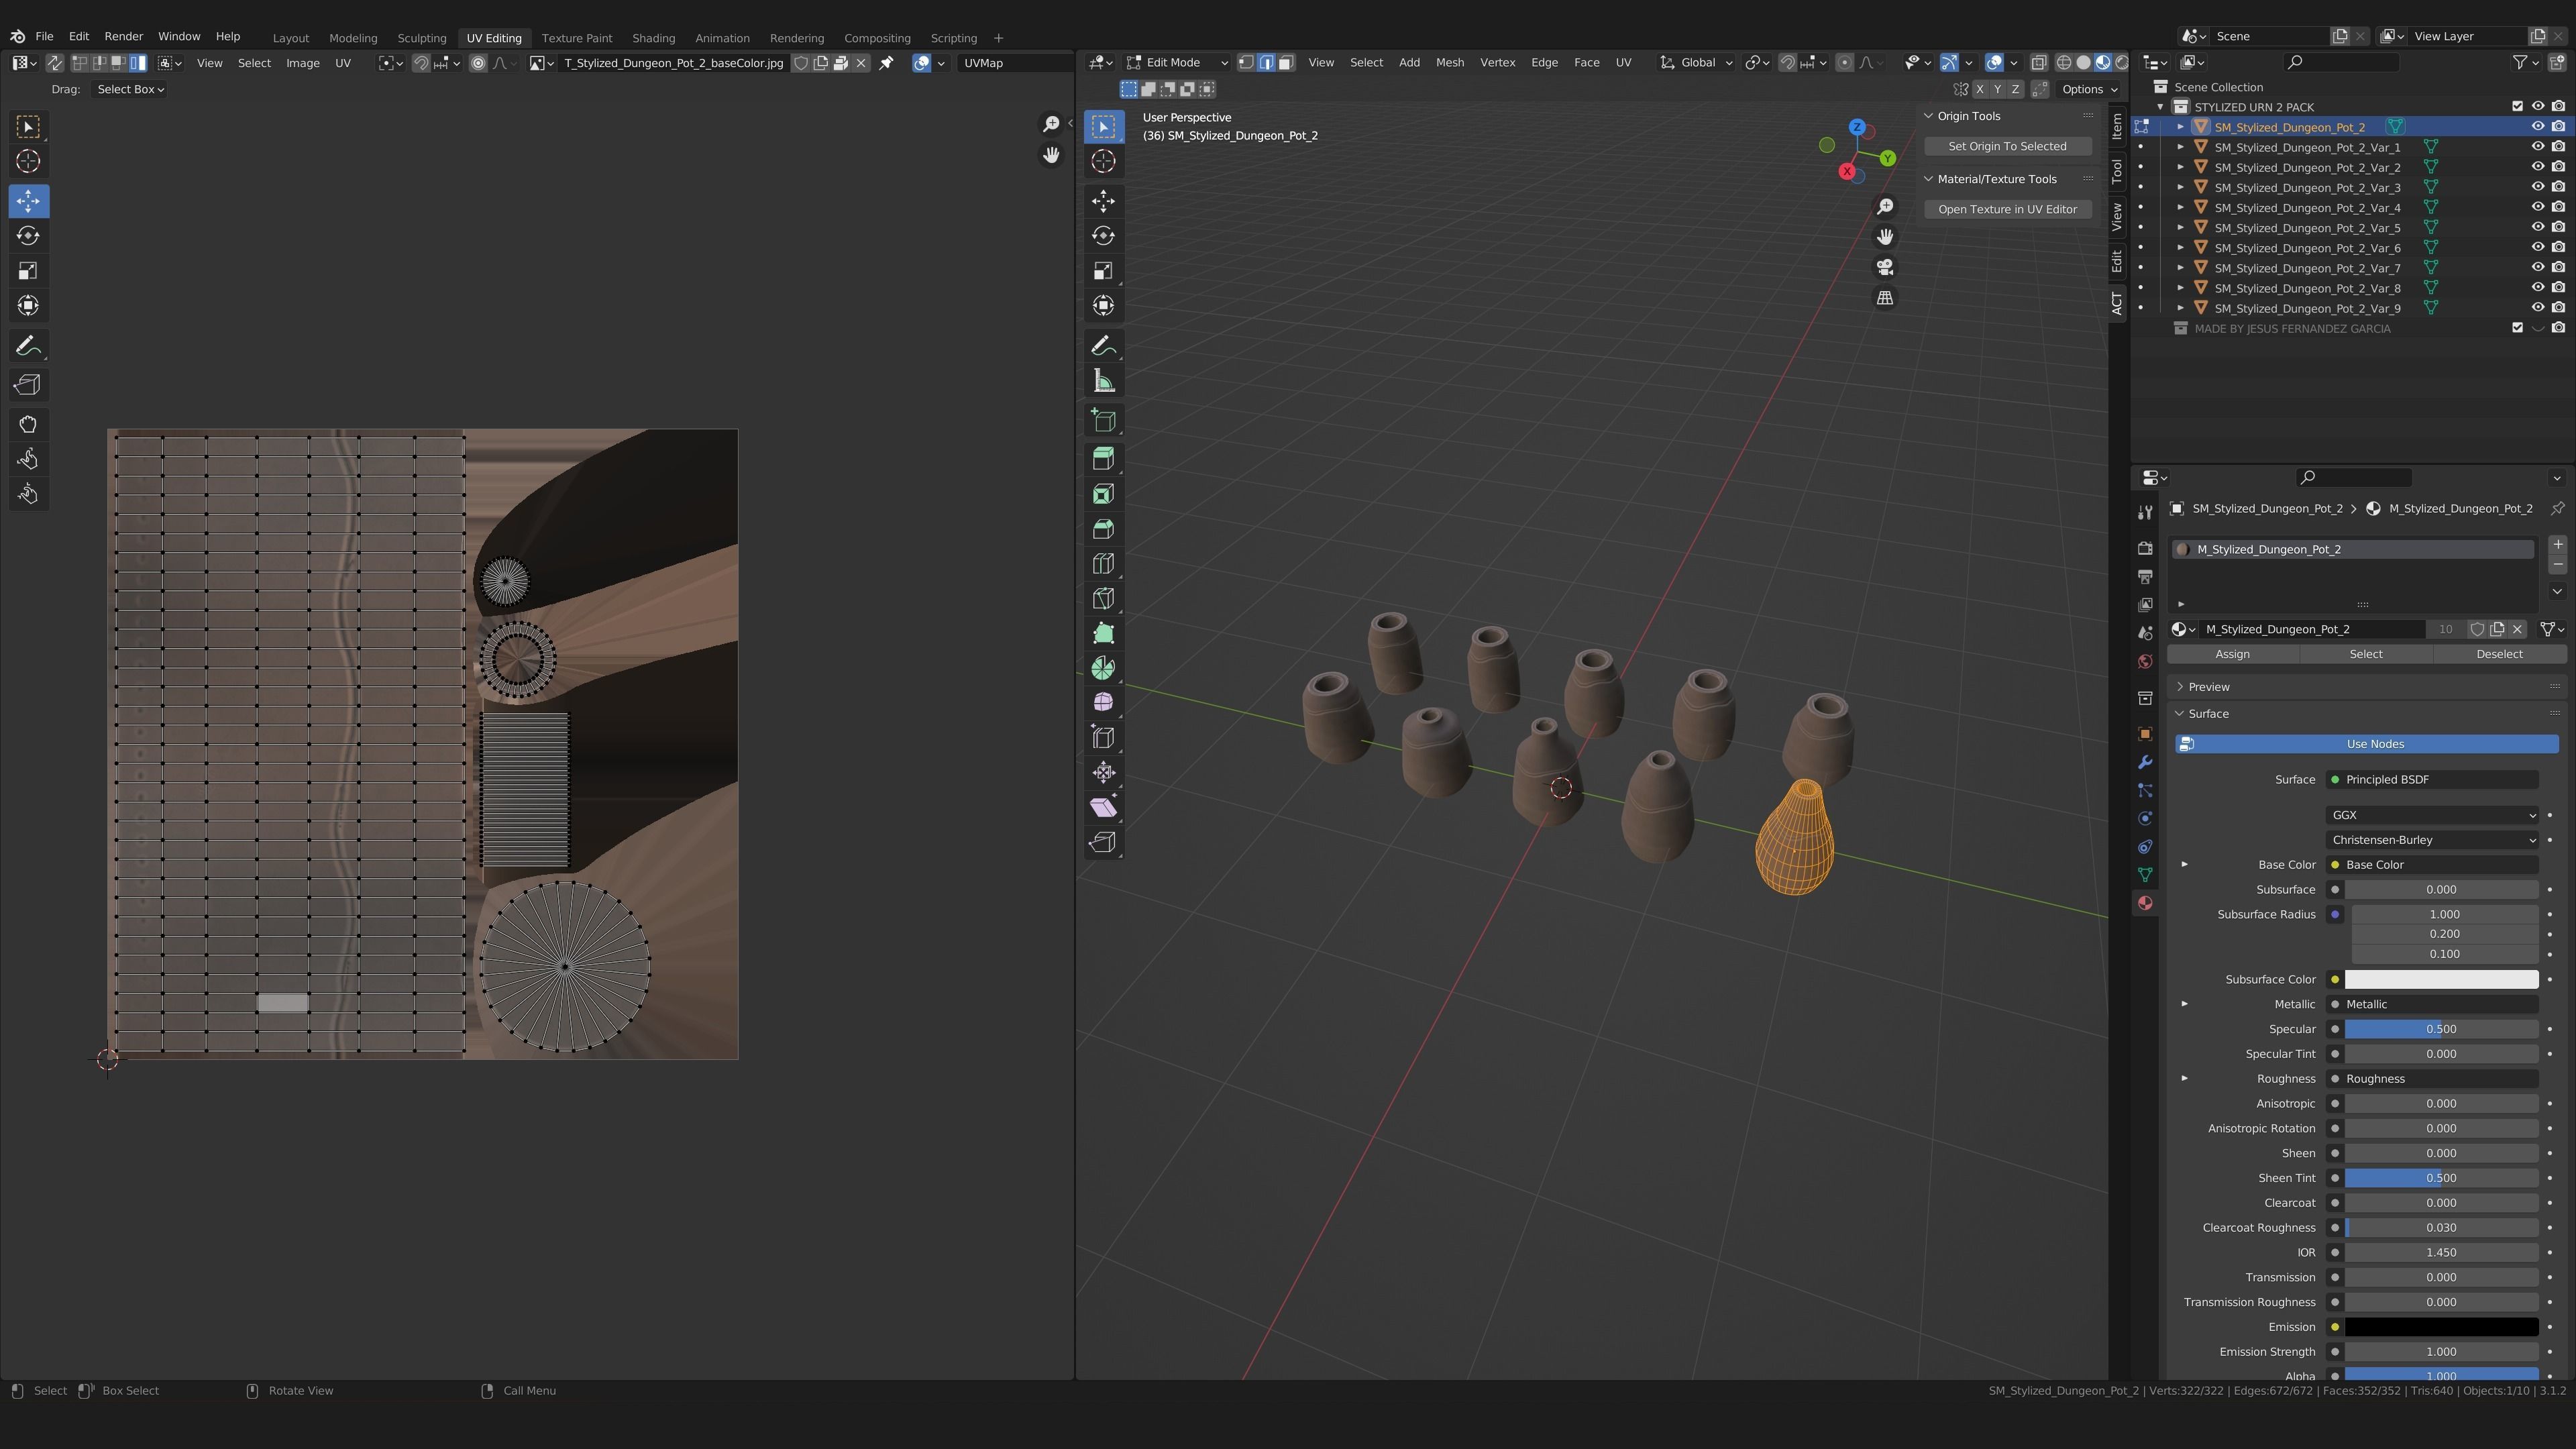
Task: Open the Drag Select Box dropdown
Action: [x=130, y=89]
